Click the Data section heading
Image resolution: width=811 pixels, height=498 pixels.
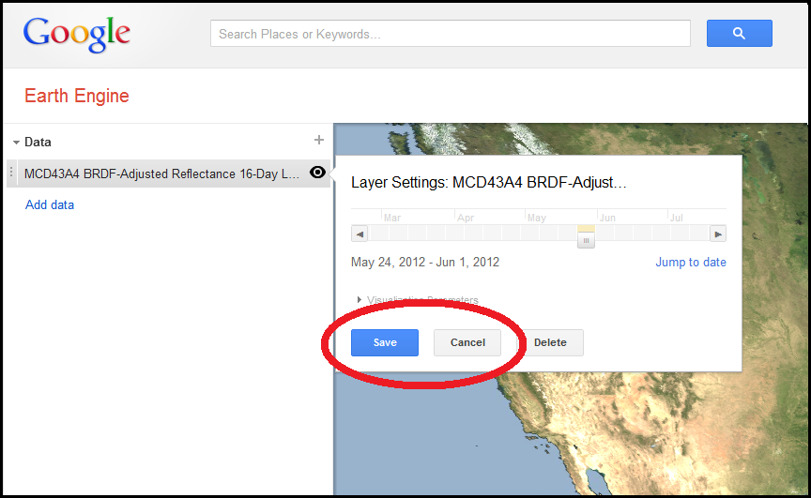point(38,142)
